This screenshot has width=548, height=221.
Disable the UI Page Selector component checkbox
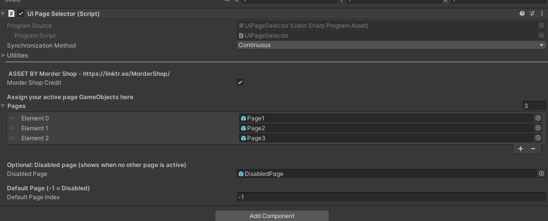21,14
